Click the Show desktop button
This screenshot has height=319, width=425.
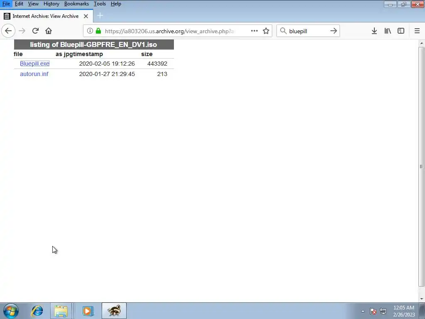coord(422,311)
